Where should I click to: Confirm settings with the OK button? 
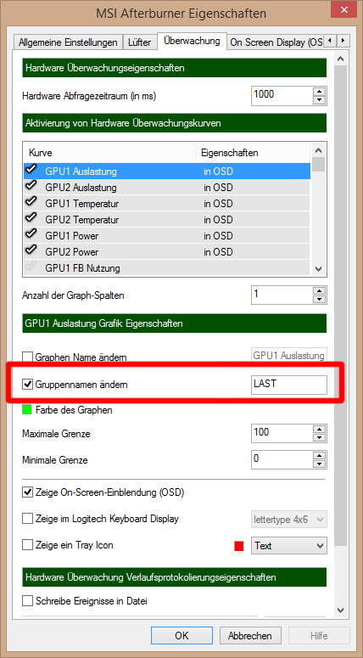click(x=181, y=635)
